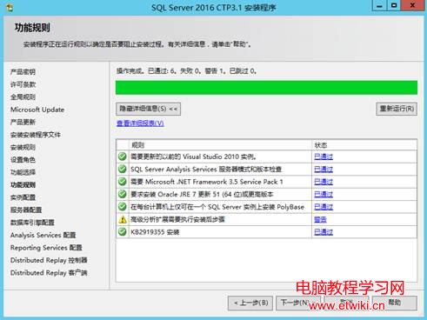The height and width of the screenshot is (320, 427).
Task: Proceed with 下一步(N) button
Action: point(298,303)
